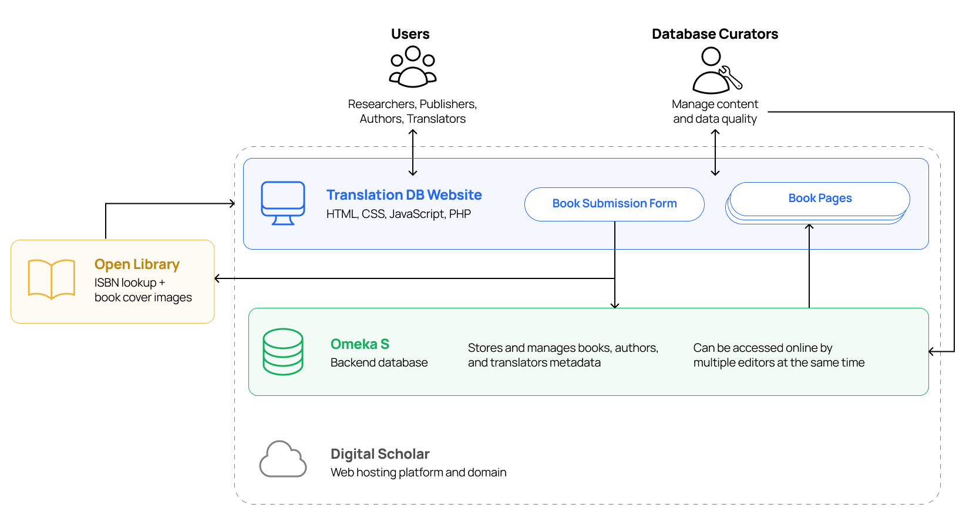The width and height of the screenshot is (966, 531).
Task: Select the Omeka S heading
Action: [x=360, y=344]
